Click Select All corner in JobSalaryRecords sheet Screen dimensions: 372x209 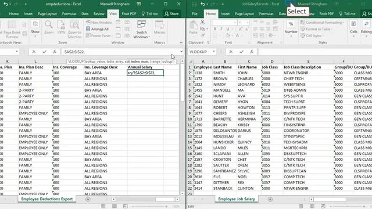click(191, 62)
